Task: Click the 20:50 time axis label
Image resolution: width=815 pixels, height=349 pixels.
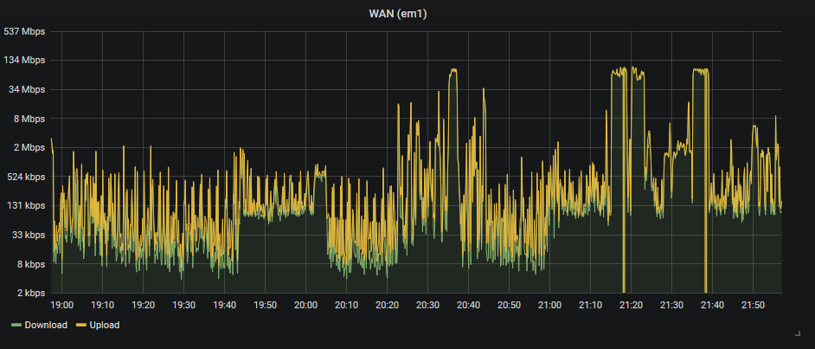Action: click(x=509, y=306)
